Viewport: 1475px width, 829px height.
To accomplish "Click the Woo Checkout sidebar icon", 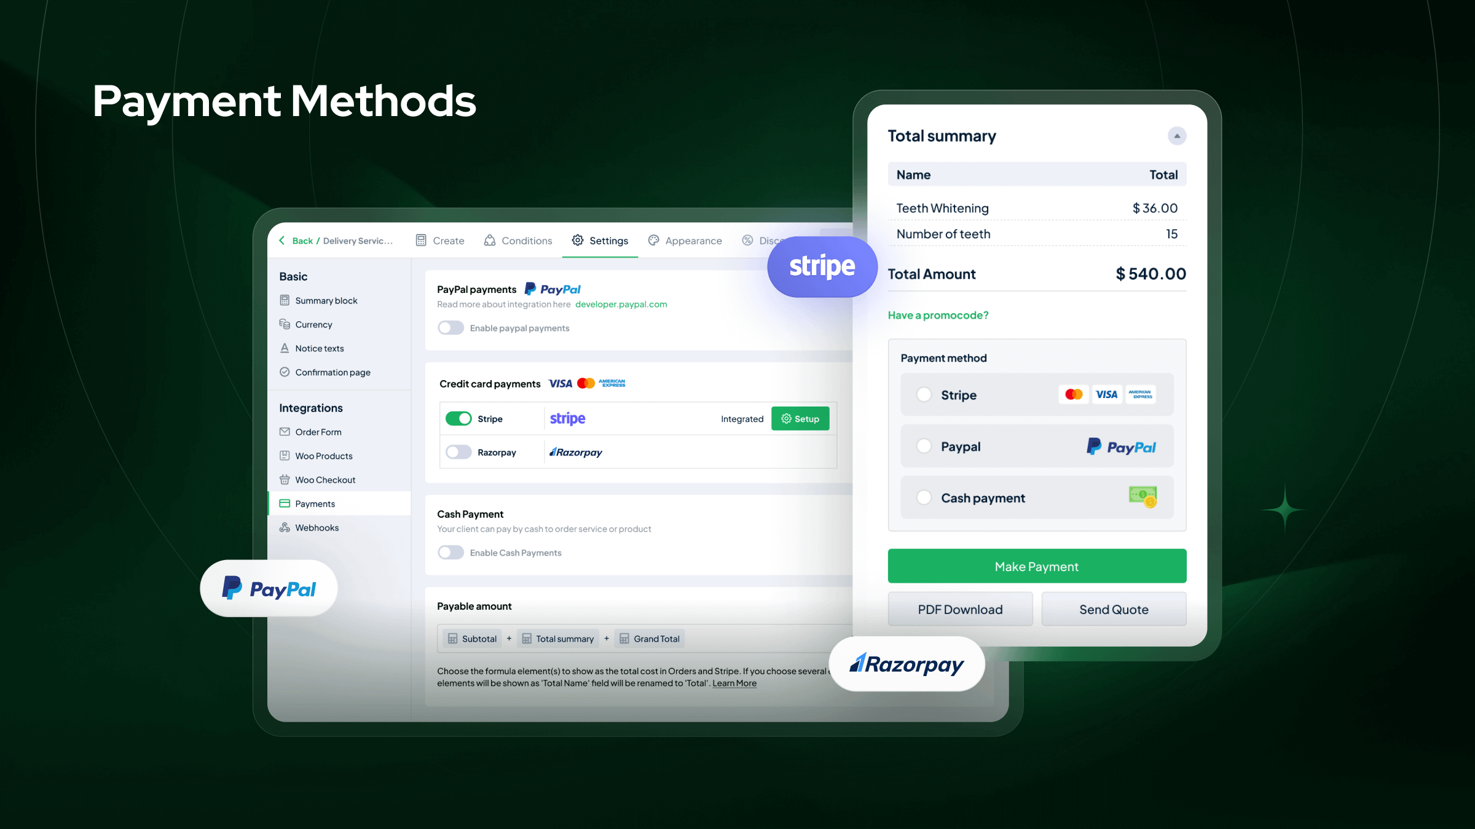I will point(286,479).
